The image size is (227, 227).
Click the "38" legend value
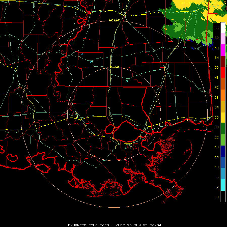(217, 97)
